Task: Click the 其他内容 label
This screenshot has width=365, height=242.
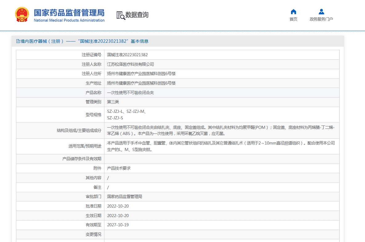Action: tap(93, 178)
